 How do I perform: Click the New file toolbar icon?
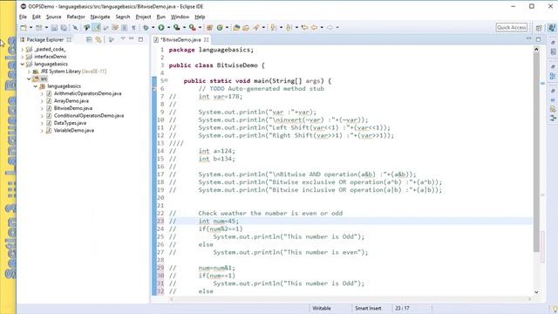point(24,27)
